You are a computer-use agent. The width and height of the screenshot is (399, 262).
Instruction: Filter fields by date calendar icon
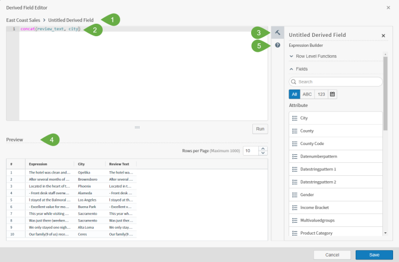332,94
